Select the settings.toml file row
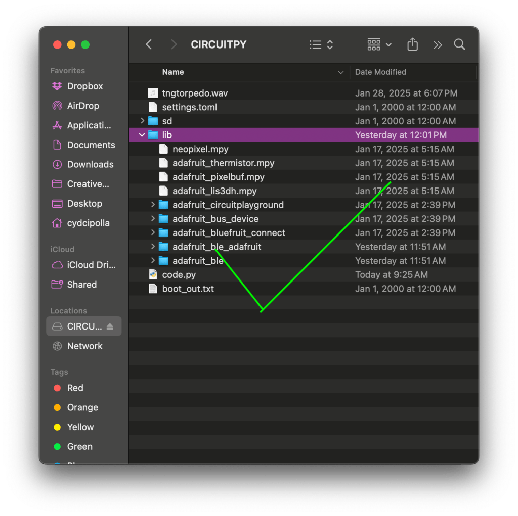This screenshot has height=516, width=518. click(189, 107)
